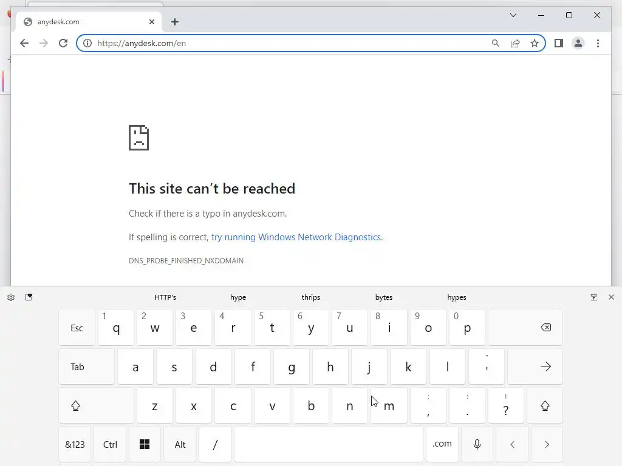Choose the "bytes" text suggestion

pyautogui.click(x=384, y=297)
